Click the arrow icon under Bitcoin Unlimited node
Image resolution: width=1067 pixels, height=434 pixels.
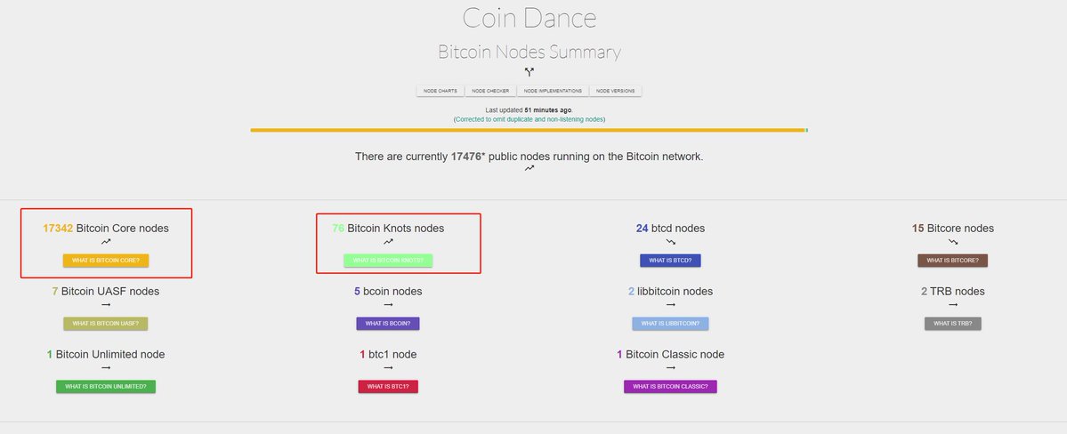pyautogui.click(x=106, y=367)
